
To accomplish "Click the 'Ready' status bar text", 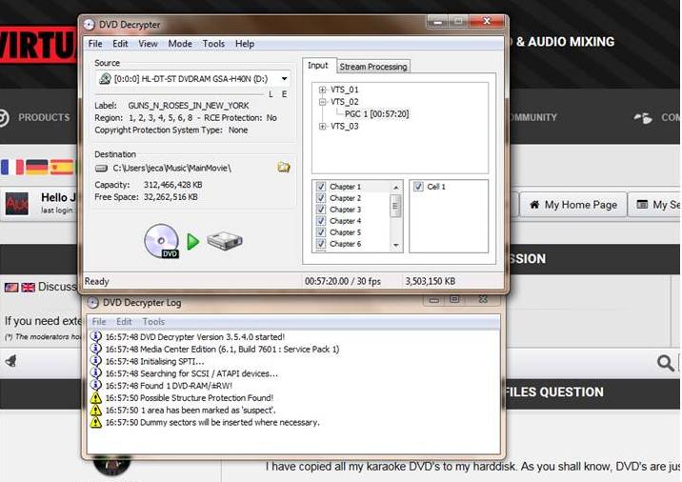I will click(96, 281).
